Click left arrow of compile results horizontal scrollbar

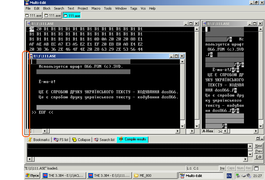point(30,159)
